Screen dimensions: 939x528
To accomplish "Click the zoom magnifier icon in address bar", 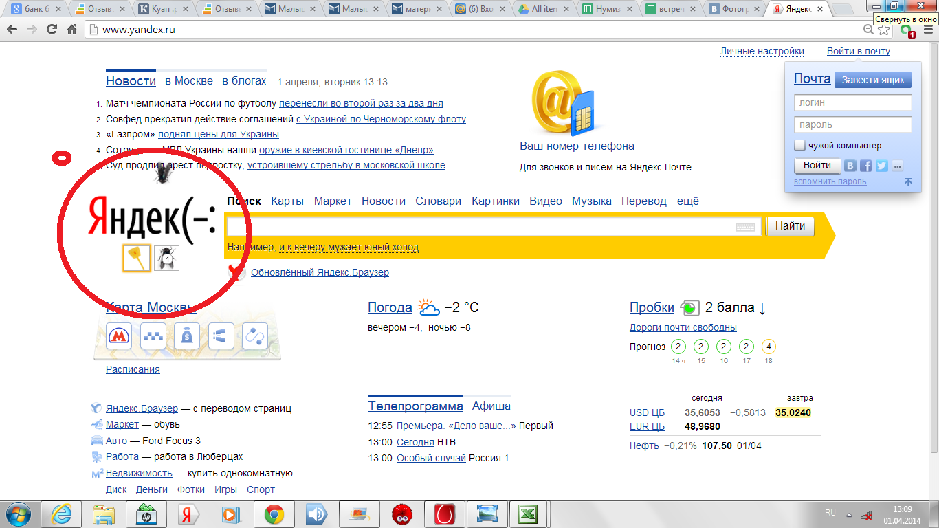I will [870, 30].
